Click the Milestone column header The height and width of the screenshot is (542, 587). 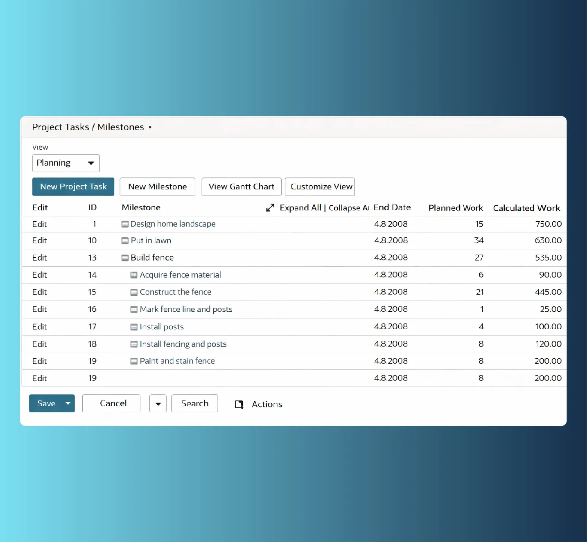point(141,208)
